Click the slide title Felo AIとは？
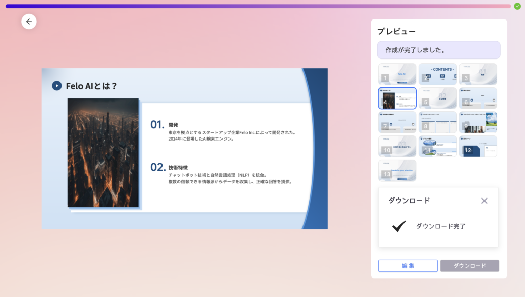The width and height of the screenshot is (525, 297). point(91,86)
